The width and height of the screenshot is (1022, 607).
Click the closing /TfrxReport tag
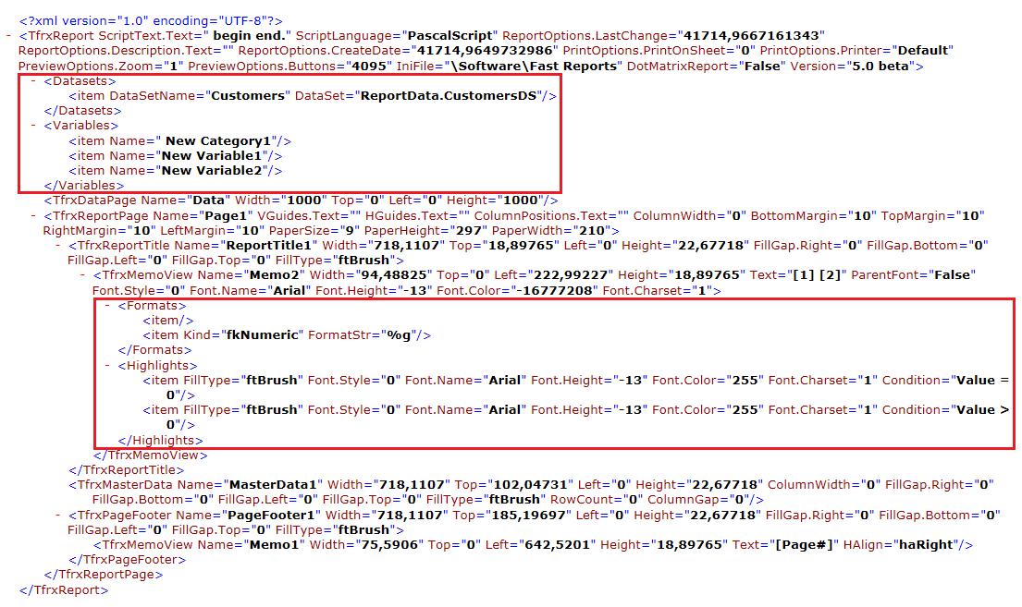[x=64, y=589]
